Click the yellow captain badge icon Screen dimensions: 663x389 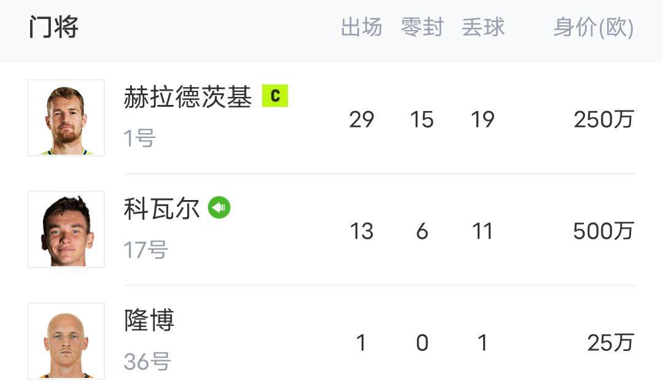pos(274,96)
